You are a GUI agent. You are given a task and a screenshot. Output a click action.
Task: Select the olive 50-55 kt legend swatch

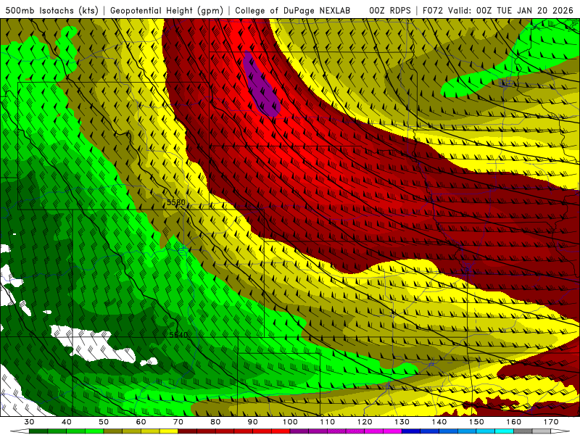tap(113, 431)
